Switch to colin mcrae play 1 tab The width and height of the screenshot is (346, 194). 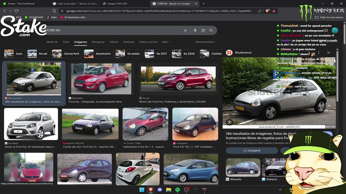point(75,4)
